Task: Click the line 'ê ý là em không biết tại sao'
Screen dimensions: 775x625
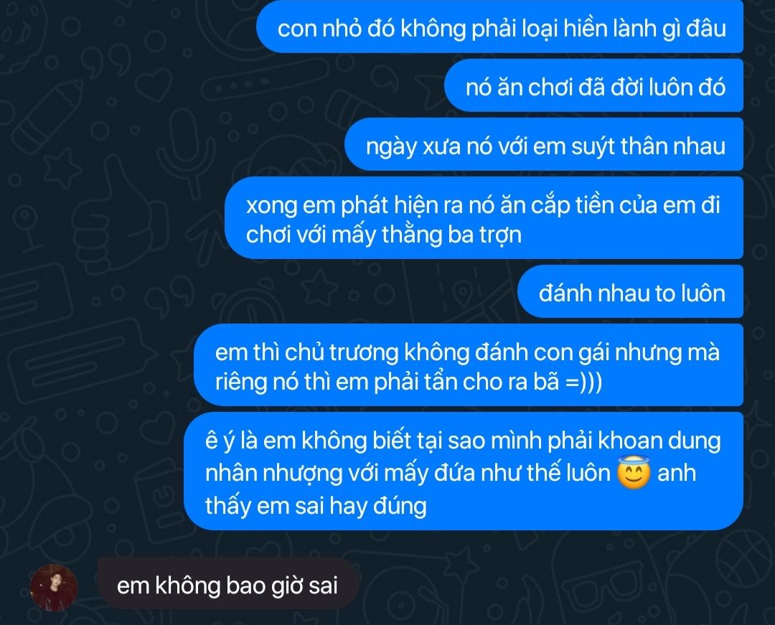Action: click(463, 440)
